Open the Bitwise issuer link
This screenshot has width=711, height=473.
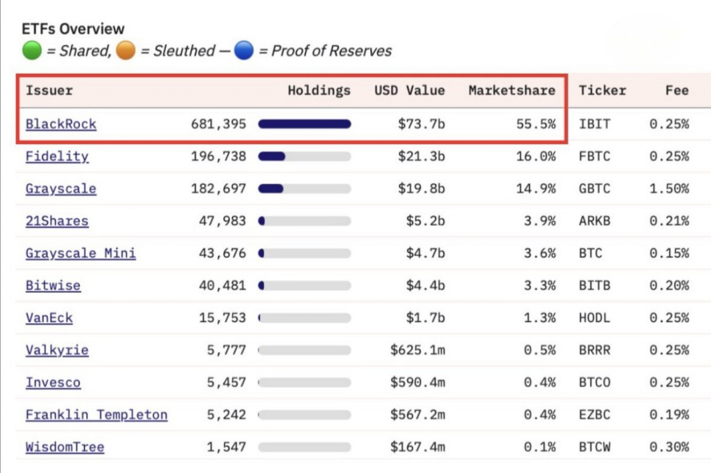coord(53,286)
